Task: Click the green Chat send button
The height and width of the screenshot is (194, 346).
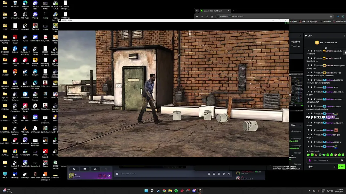Action: pos(341,167)
